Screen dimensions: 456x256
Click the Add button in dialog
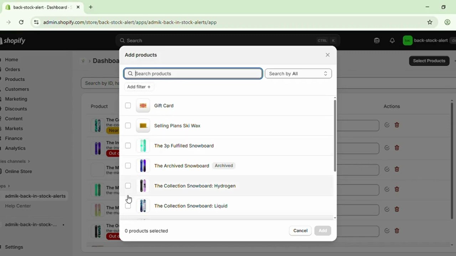[323, 231]
